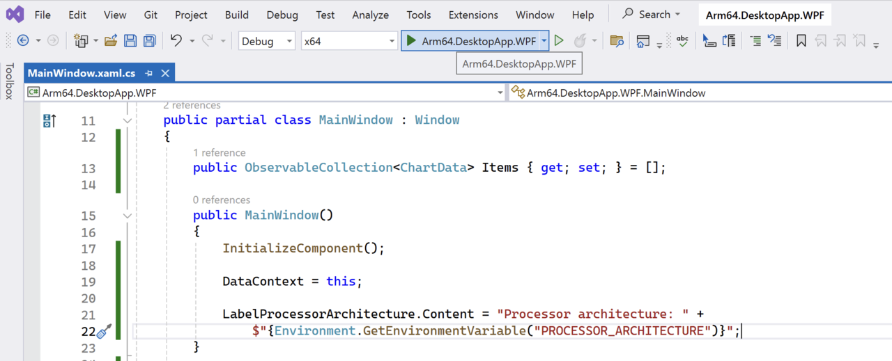Start debugging Arm64.DesktopApp.WPF
This screenshot has height=361, width=892.
point(471,41)
